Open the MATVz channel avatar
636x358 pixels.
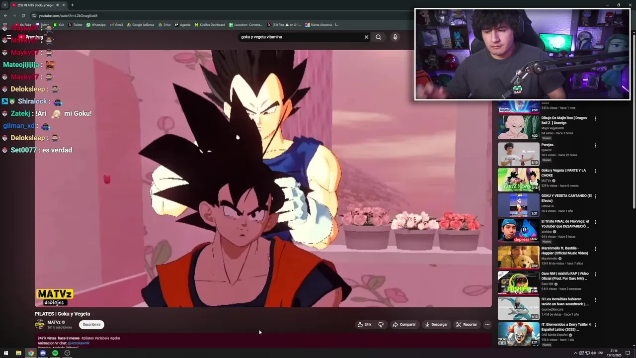pos(39,325)
